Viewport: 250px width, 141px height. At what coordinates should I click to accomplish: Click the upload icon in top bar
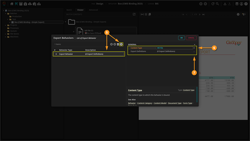click(229, 4)
